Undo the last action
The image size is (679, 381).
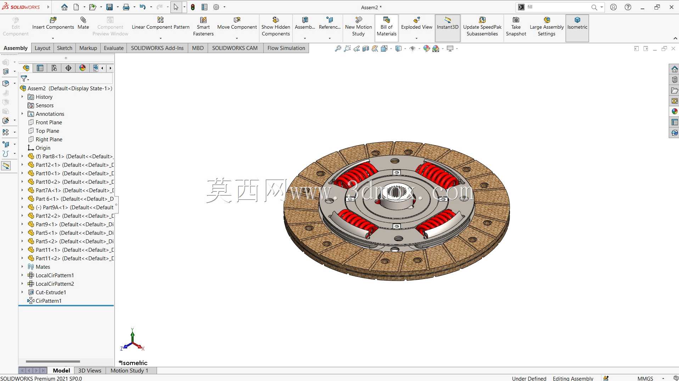click(x=142, y=7)
